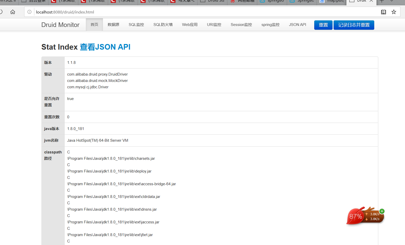This screenshot has height=245, width=405.
Task: Open the Druid Monitor brand link
Action: tap(61, 25)
